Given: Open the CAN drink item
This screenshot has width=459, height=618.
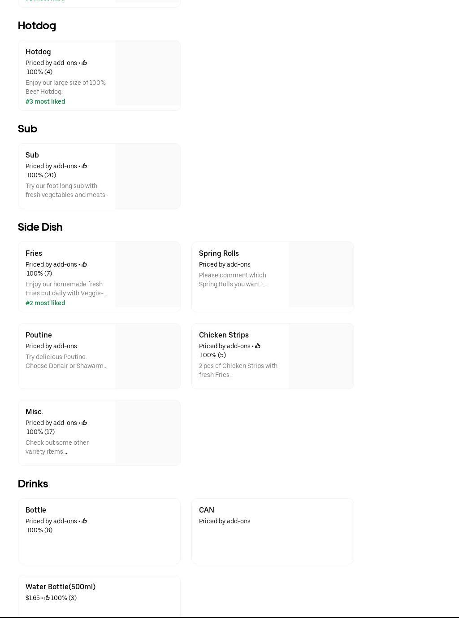Looking at the screenshot, I should [207, 510].
